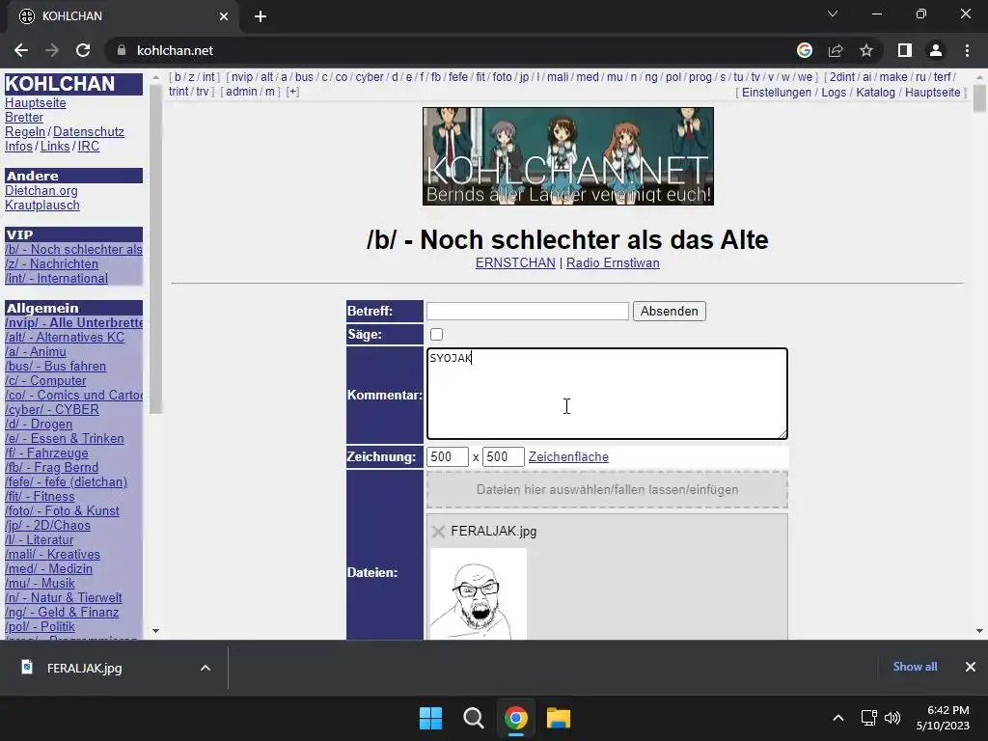Open Dietchan.org in the sidebar
988x741 pixels.
(41, 190)
